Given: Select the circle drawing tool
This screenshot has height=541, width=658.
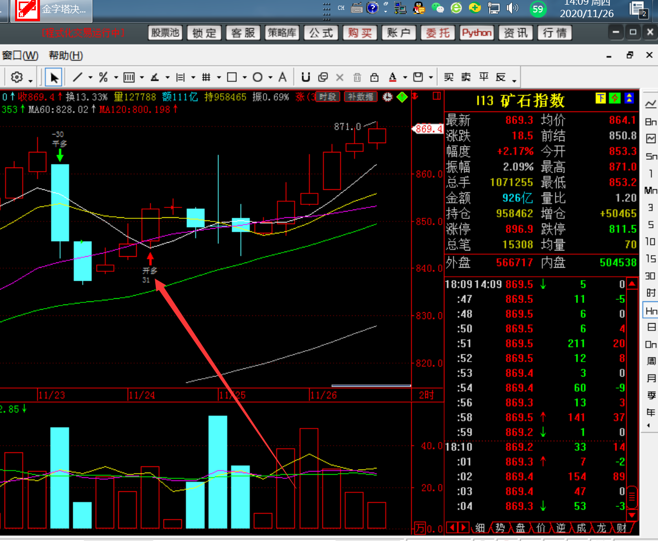Looking at the screenshot, I should tap(258, 77).
